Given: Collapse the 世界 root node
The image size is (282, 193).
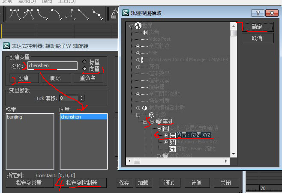Looking at the screenshot, I should pos(131,26).
